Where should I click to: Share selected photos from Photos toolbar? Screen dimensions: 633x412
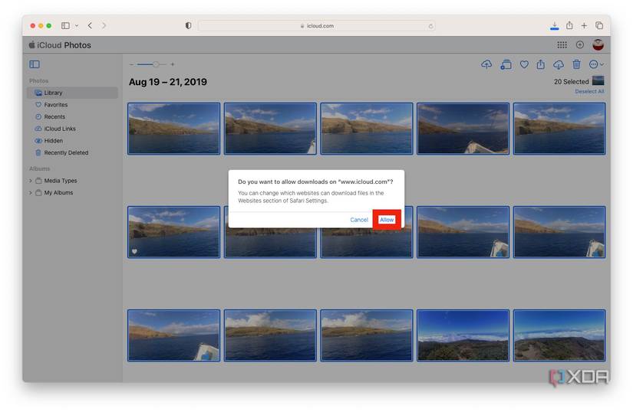(x=541, y=64)
